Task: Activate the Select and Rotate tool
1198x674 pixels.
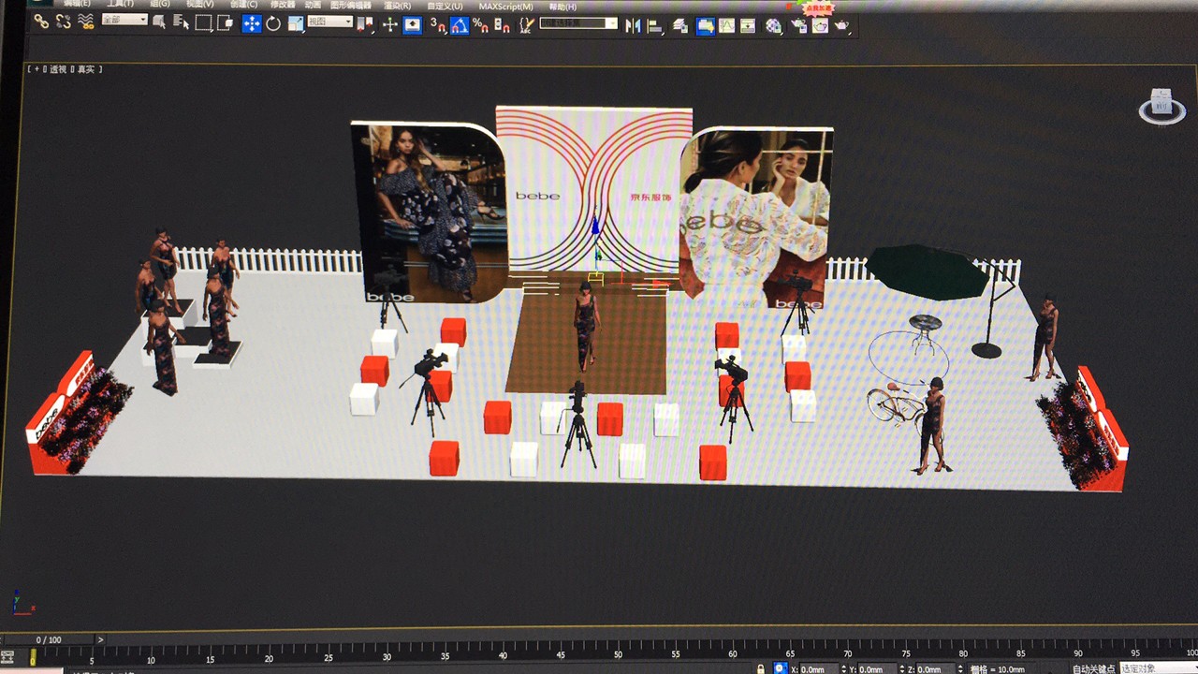Action: (x=273, y=23)
